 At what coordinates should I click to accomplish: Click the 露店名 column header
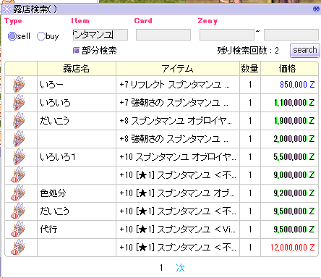point(77,69)
